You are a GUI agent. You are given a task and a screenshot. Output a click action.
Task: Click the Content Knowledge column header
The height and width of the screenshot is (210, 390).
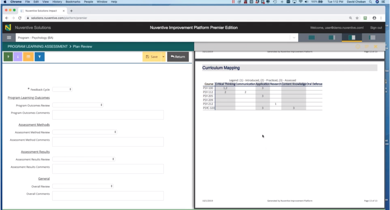click(x=294, y=84)
